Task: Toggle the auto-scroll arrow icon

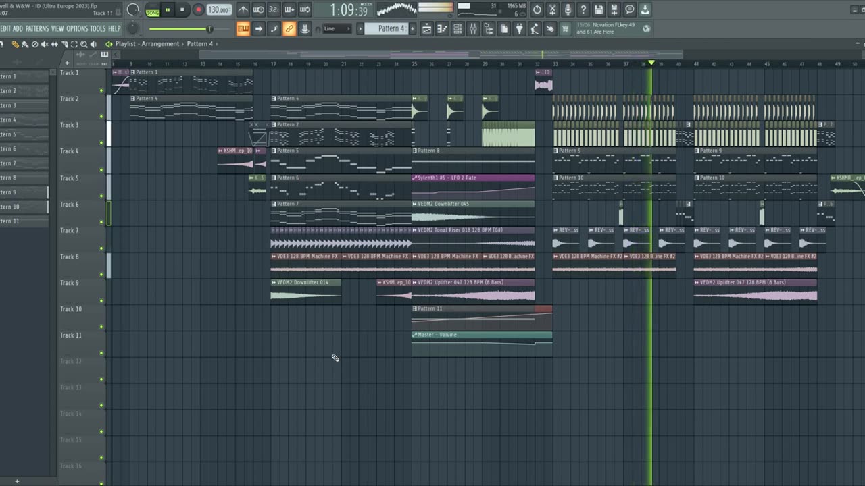Action: (258, 28)
